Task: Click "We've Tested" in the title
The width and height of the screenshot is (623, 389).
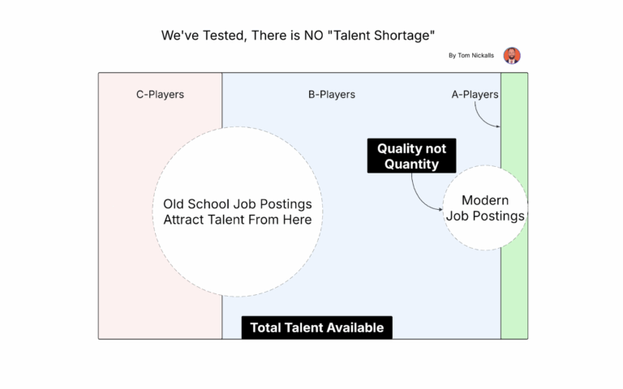Action: (195, 36)
